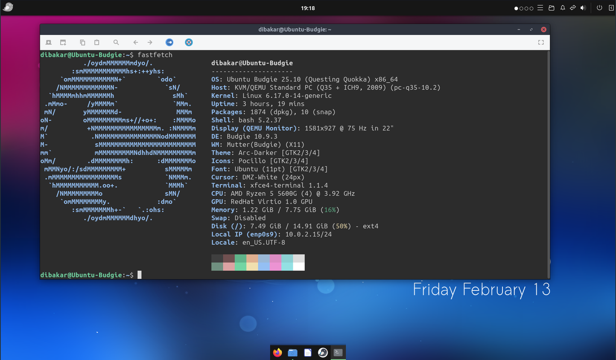Switch to the second workspace dot
The width and height of the screenshot is (616, 360).
click(x=522, y=8)
